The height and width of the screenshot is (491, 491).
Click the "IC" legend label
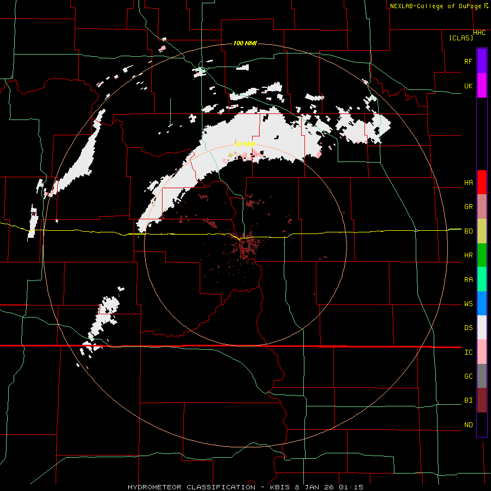tap(468, 352)
